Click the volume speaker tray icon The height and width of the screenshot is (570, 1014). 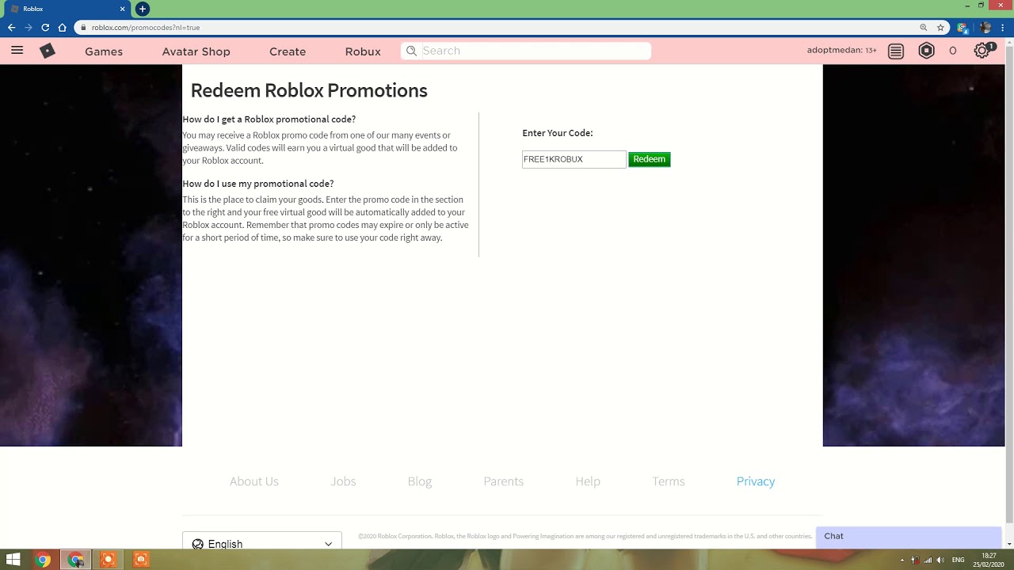click(940, 560)
